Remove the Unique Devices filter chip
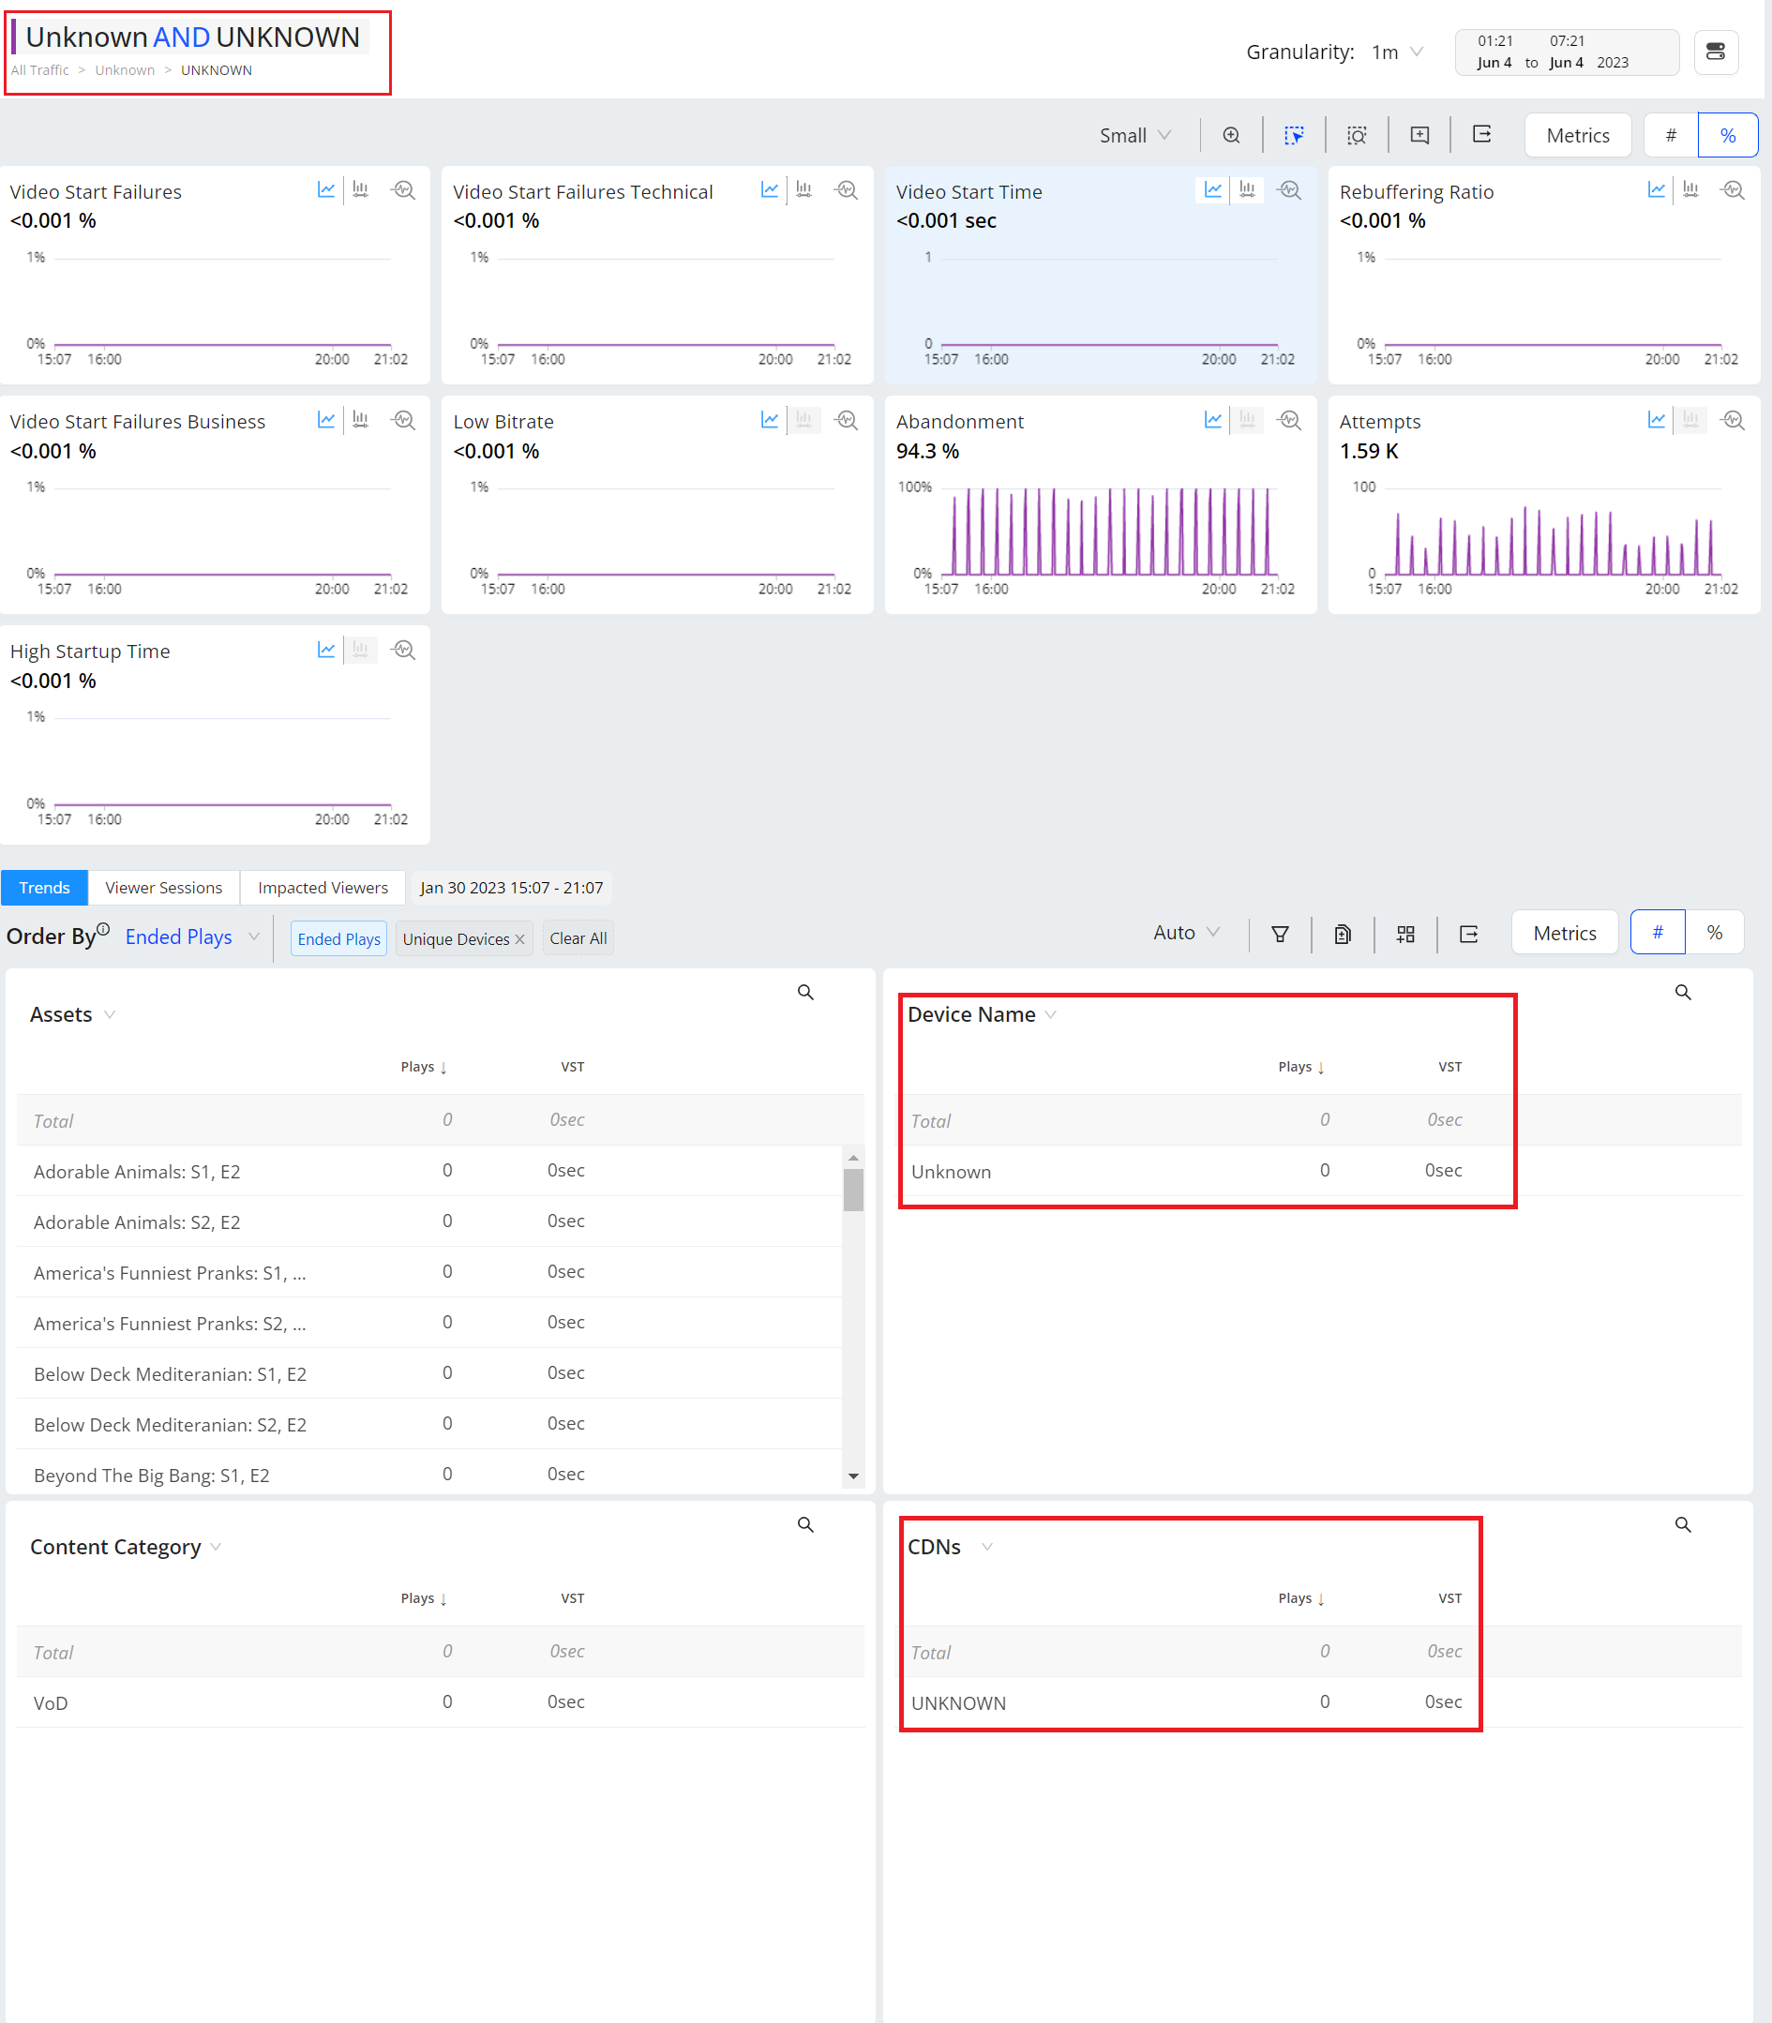The height and width of the screenshot is (2023, 1772). 520,939
